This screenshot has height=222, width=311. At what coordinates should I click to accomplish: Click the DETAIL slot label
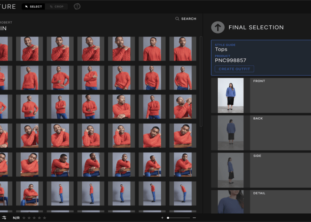[259, 193]
